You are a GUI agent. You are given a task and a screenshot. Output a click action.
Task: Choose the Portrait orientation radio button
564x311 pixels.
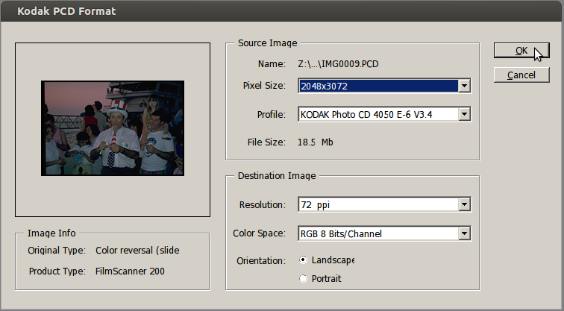click(x=303, y=278)
